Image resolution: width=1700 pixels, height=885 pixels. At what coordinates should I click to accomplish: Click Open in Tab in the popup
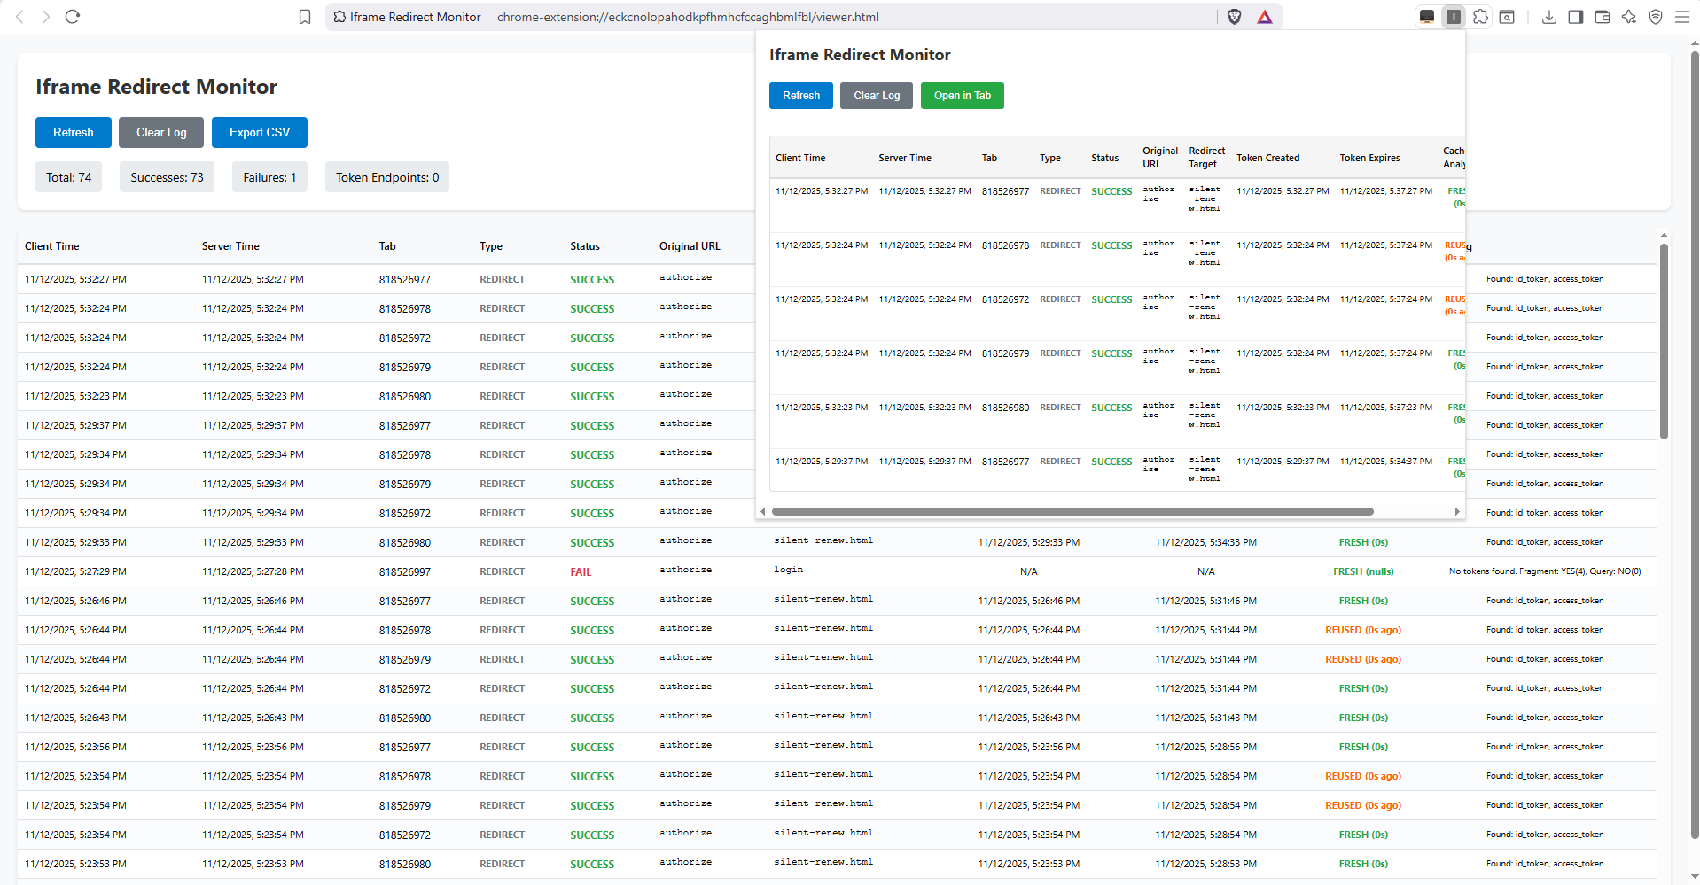point(962,96)
